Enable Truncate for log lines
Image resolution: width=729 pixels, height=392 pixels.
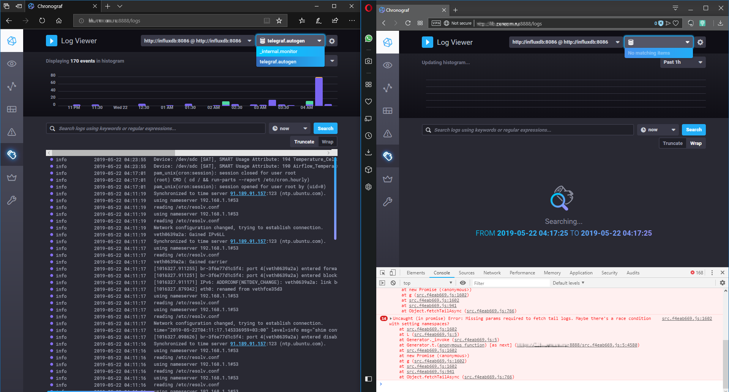tap(304, 142)
